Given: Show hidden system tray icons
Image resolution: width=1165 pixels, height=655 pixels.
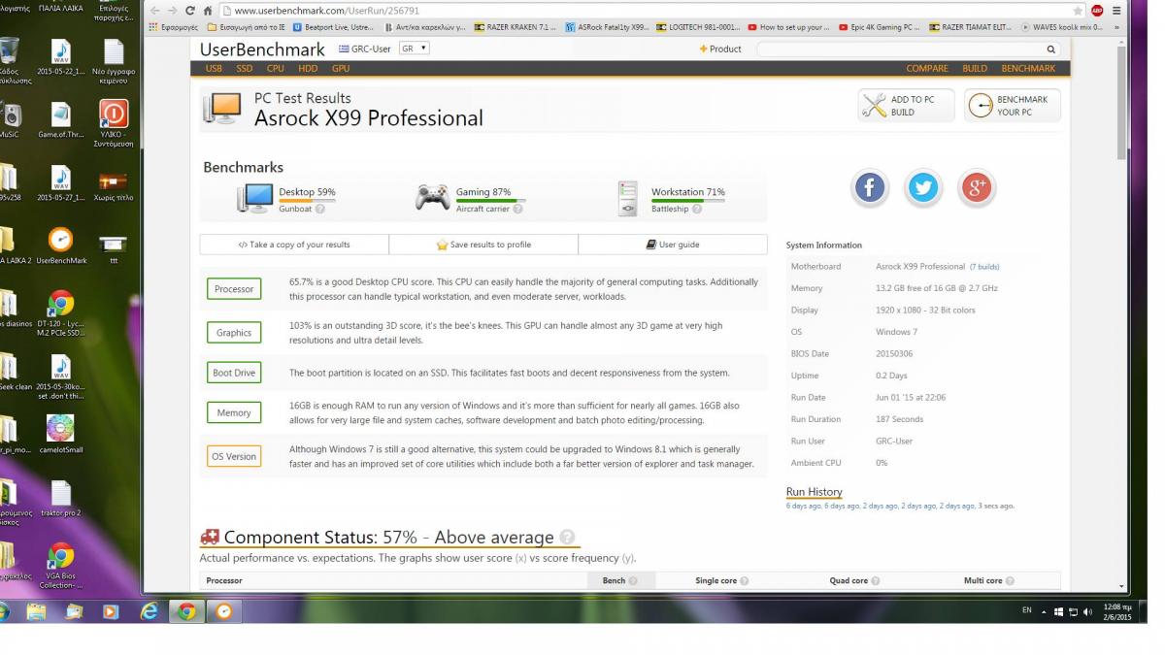Looking at the screenshot, I should click(1045, 611).
